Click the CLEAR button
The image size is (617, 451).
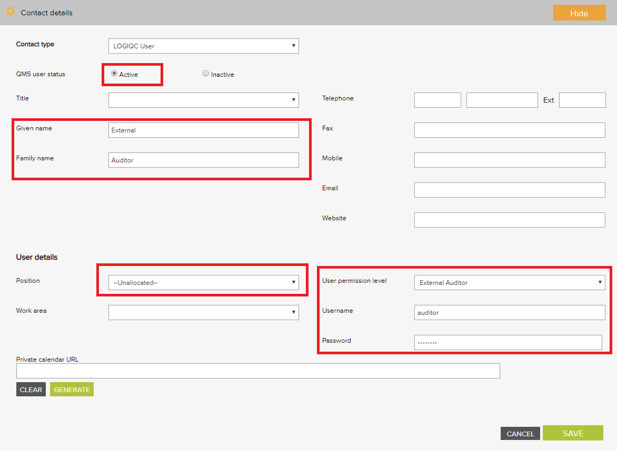pos(31,389)
